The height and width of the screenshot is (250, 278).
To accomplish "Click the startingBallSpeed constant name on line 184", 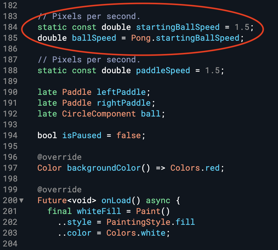I will coord(178,27).
